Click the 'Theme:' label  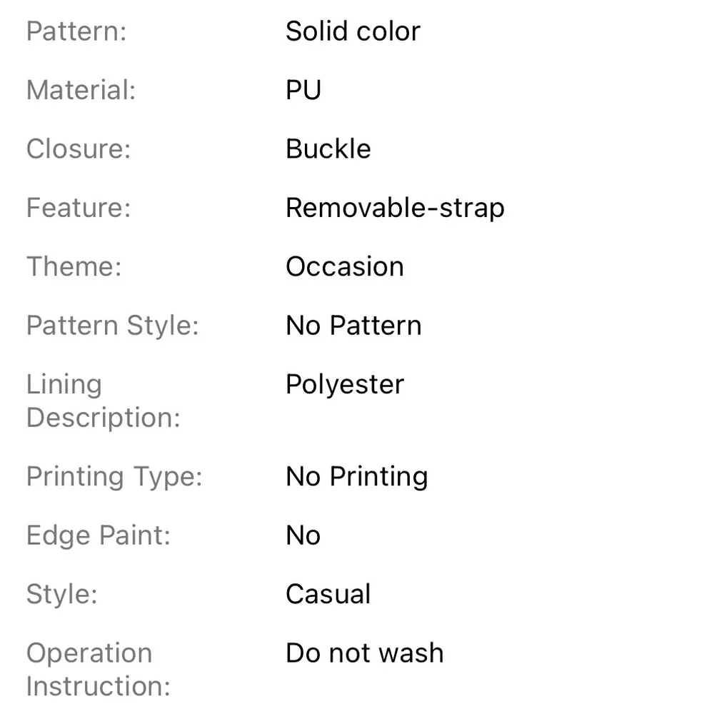pos(74,267)
